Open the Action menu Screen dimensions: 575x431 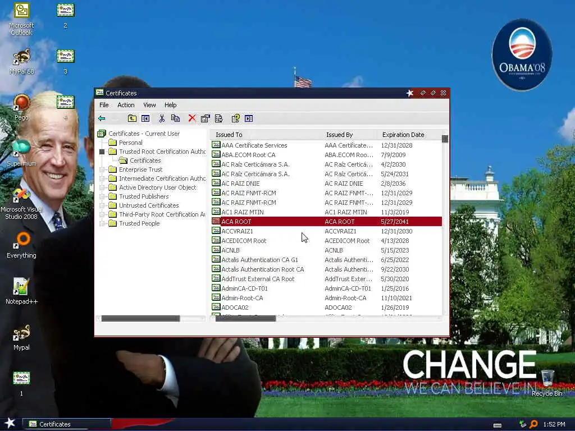click(126, 105)
